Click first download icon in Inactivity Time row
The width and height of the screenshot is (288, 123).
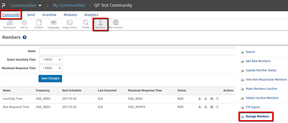200,99
